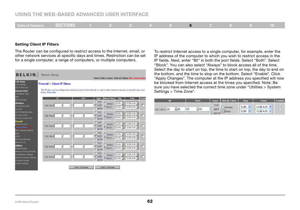The width and height of the screenshot is (300, 210).
Task: Select current section 6 in the sections bar
Action: coord(191,25)
